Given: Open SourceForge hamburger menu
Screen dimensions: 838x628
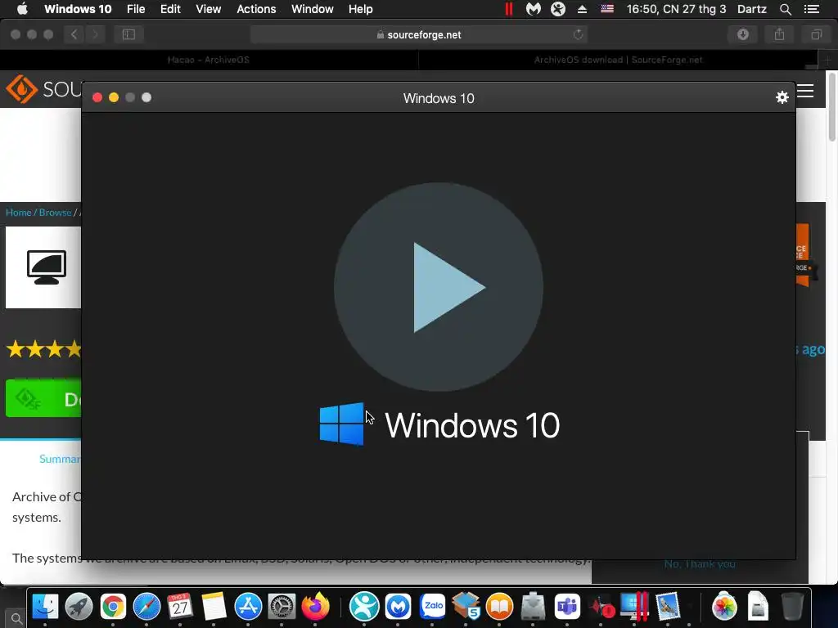Looking at the screenshot, I should (x=805, y=91).
